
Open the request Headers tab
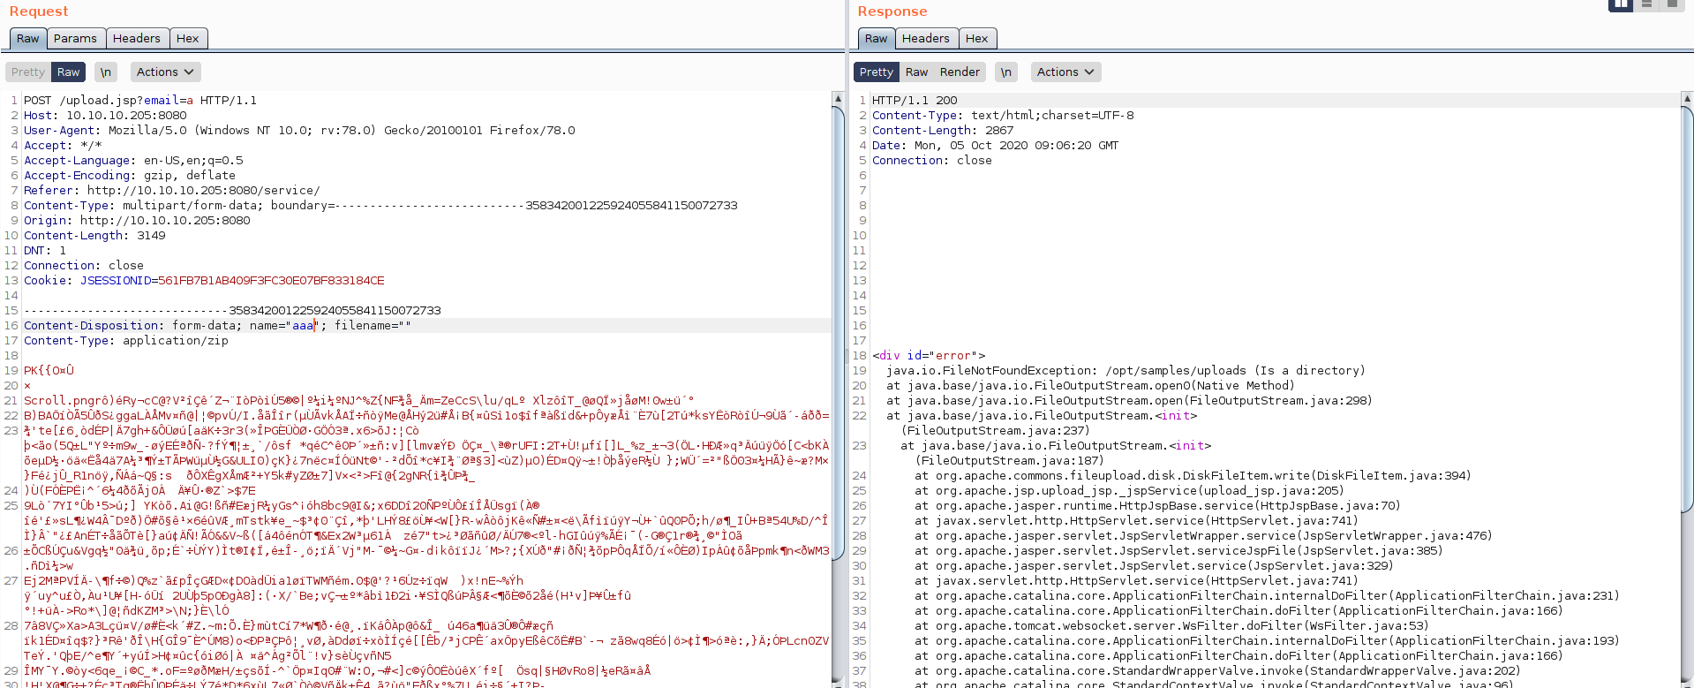[x=137, y=39]
